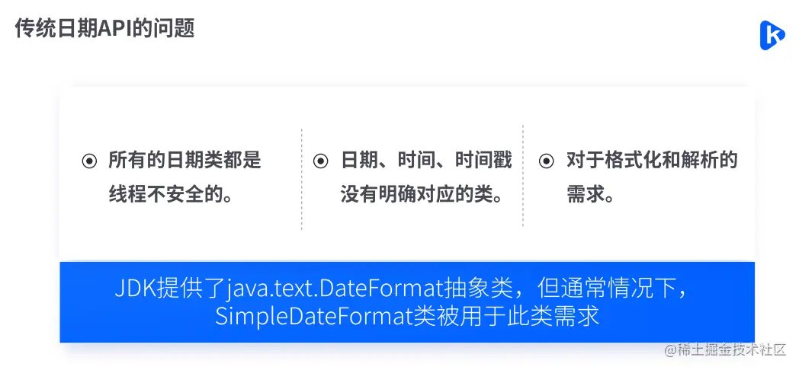This screenshot has width=799, height=370.
Task: Click the dashed divider after first column
Action: [x=302, y=179]
